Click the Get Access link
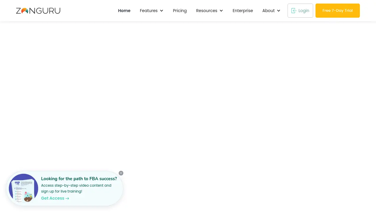The image size is (376, 212). tap(53, 198)
